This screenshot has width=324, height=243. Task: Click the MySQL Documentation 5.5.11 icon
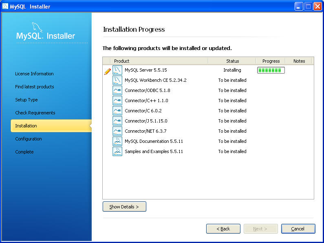[117, 141]
